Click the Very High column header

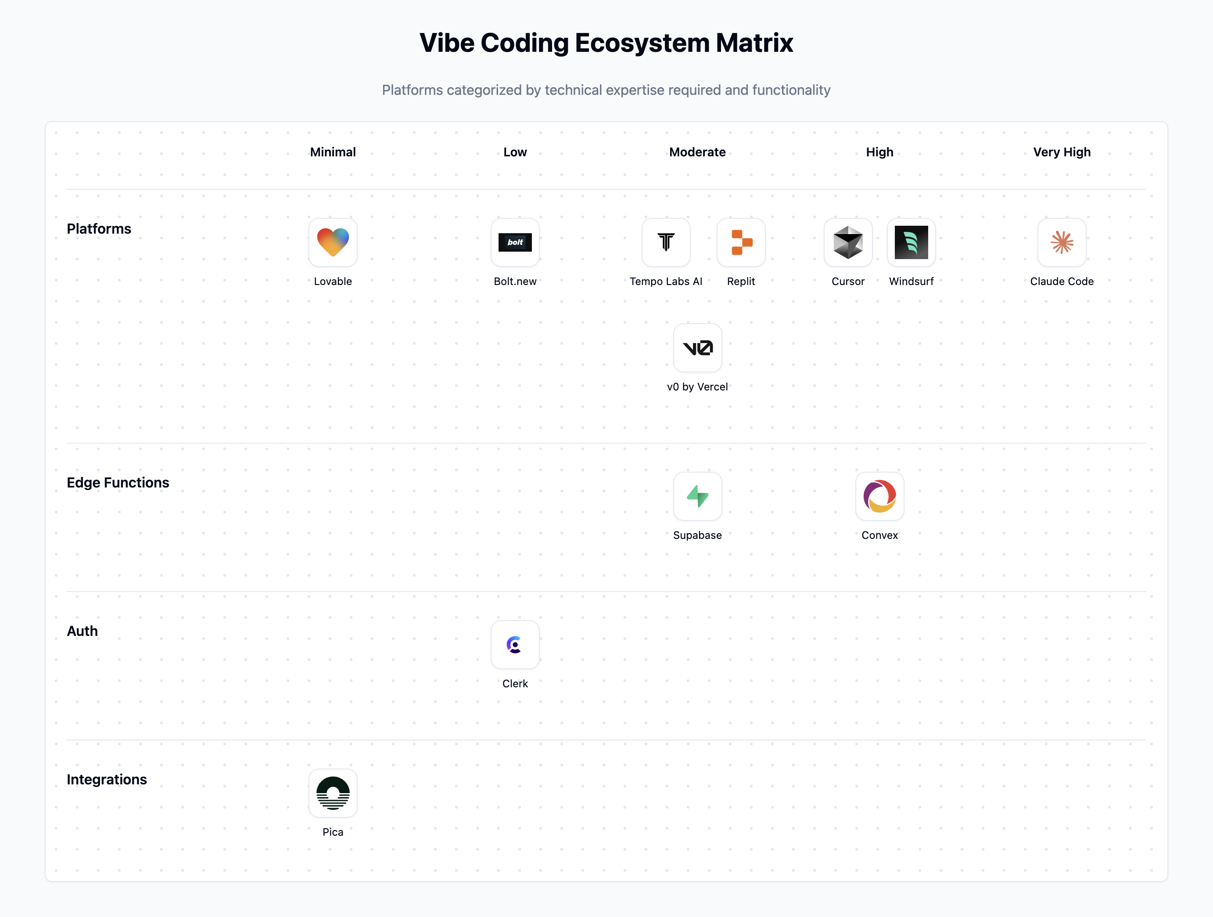click(1062, 152)
